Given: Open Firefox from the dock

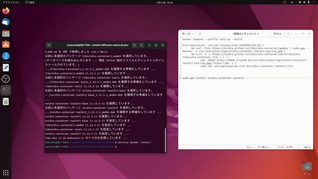Looking at the screenshot, I should point(5,11).
